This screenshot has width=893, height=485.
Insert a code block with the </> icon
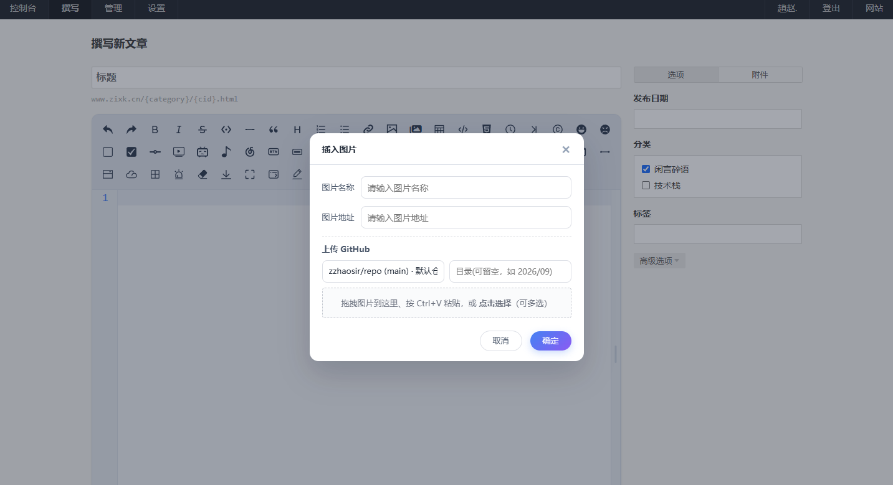point(463,129)
